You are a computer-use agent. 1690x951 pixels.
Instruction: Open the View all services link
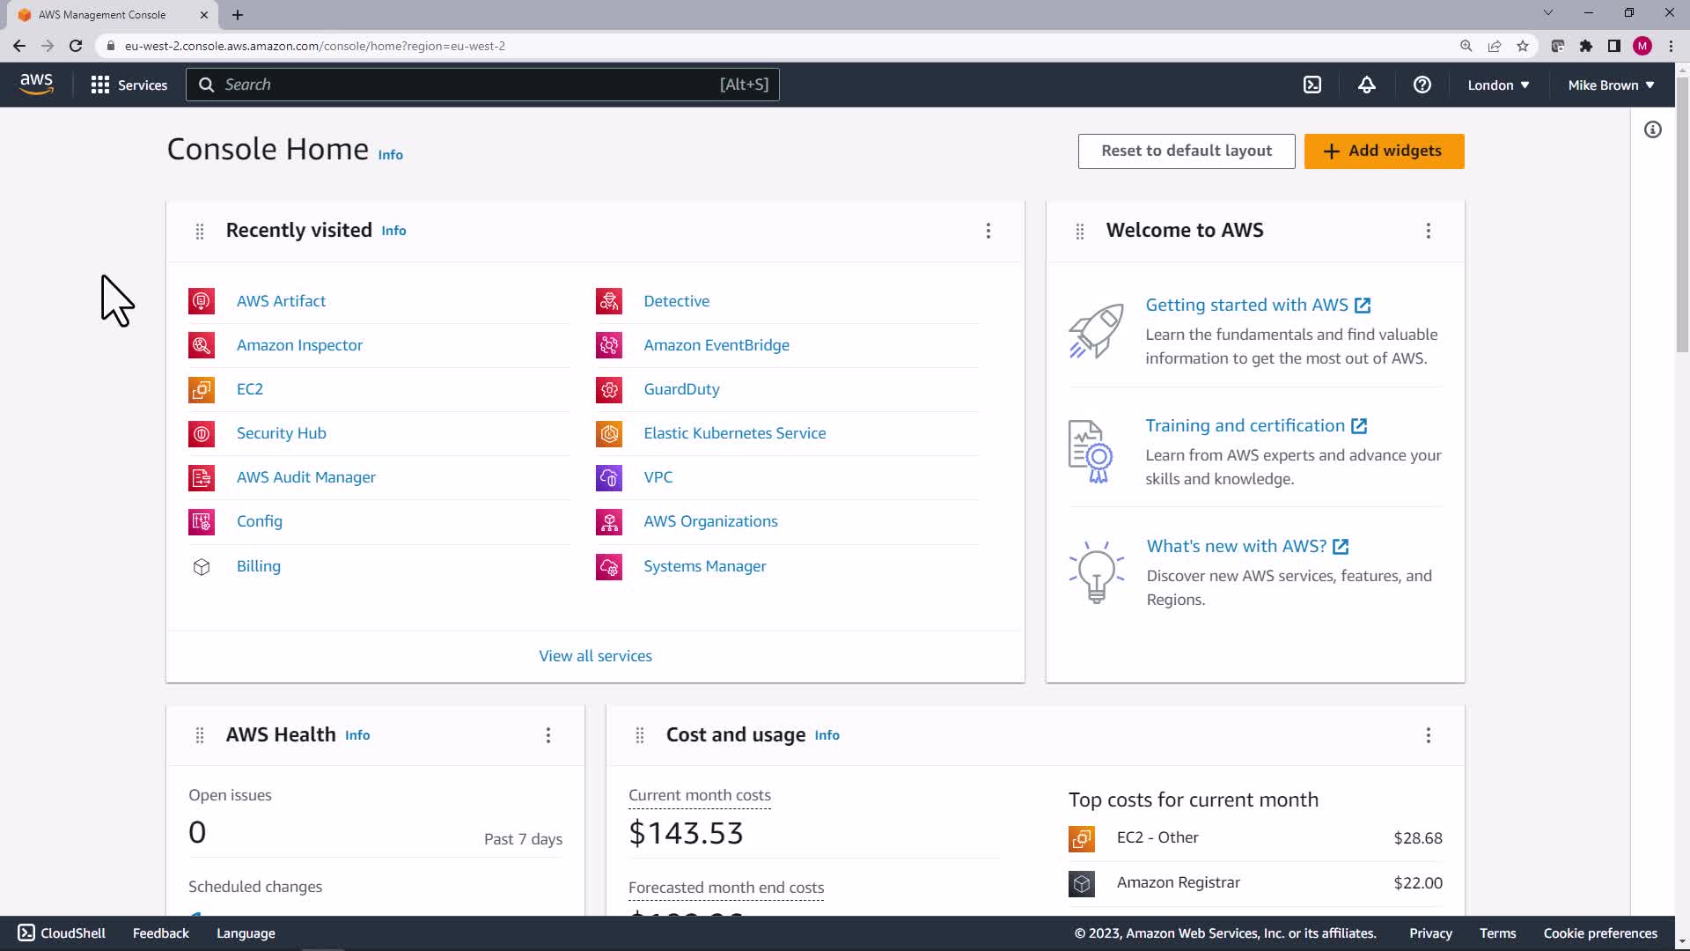pos(595,656)
